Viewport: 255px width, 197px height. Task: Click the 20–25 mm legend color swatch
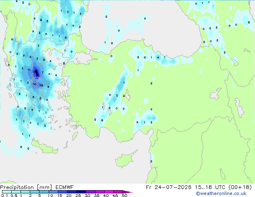72,192
